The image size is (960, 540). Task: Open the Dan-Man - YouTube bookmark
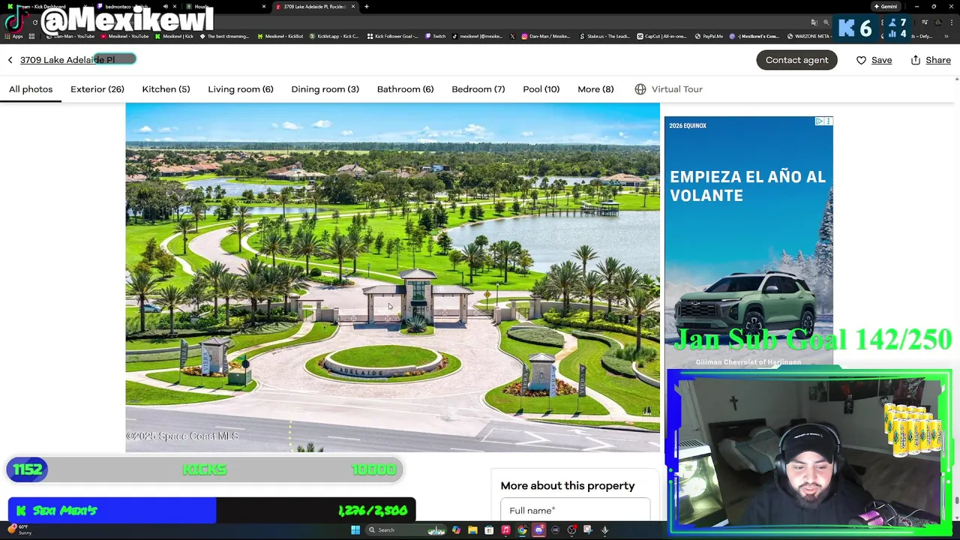(70, 36)
